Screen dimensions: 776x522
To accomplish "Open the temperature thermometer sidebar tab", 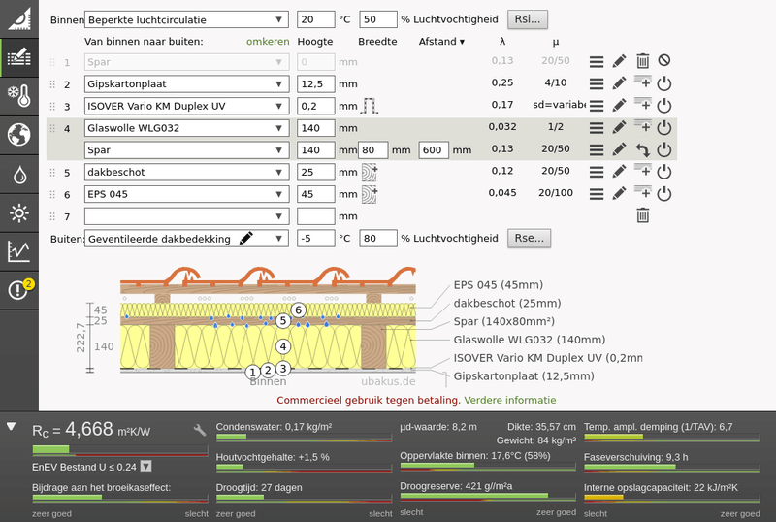I will (19, 96).
